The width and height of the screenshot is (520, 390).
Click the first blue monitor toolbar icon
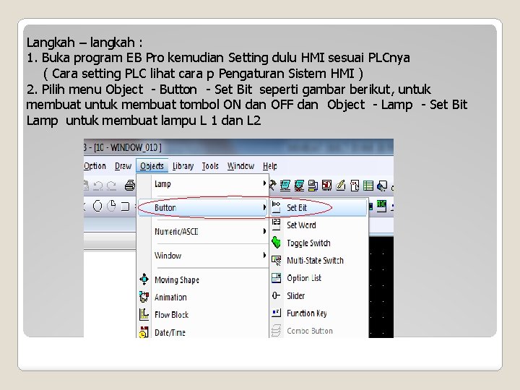click(x=285, y=186)
